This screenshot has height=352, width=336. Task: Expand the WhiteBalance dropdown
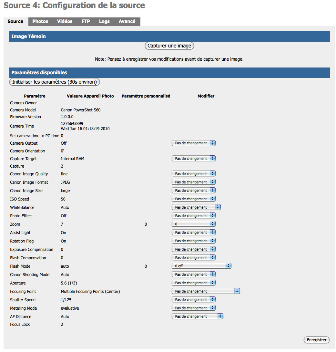(x=196, y=207)
